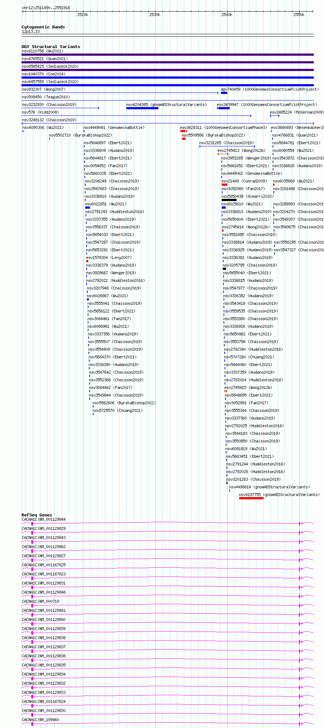Click the nsv4498614 gnomAD label
The width and height of the screenshot is (324, 728).
coord(269,487)
